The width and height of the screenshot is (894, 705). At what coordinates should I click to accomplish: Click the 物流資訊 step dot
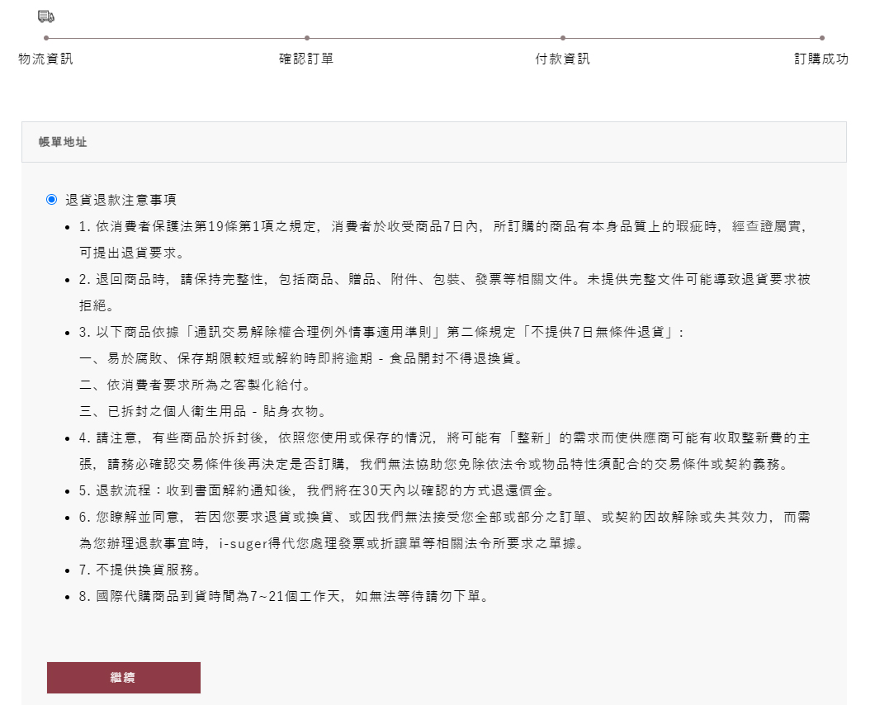pyautogui.click(x=46, y=38)
